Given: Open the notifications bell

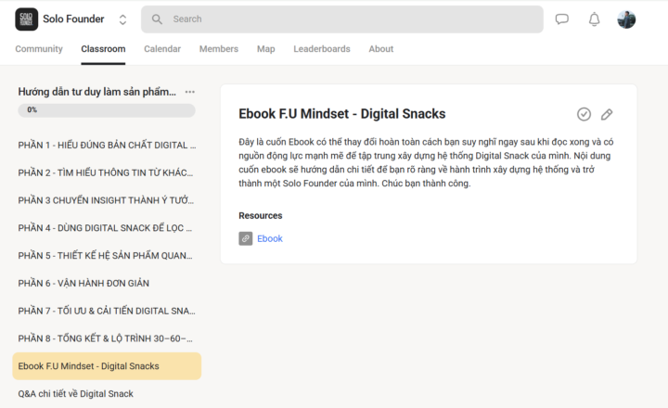Looking at the screenshot, I should (x=595, y=19).
